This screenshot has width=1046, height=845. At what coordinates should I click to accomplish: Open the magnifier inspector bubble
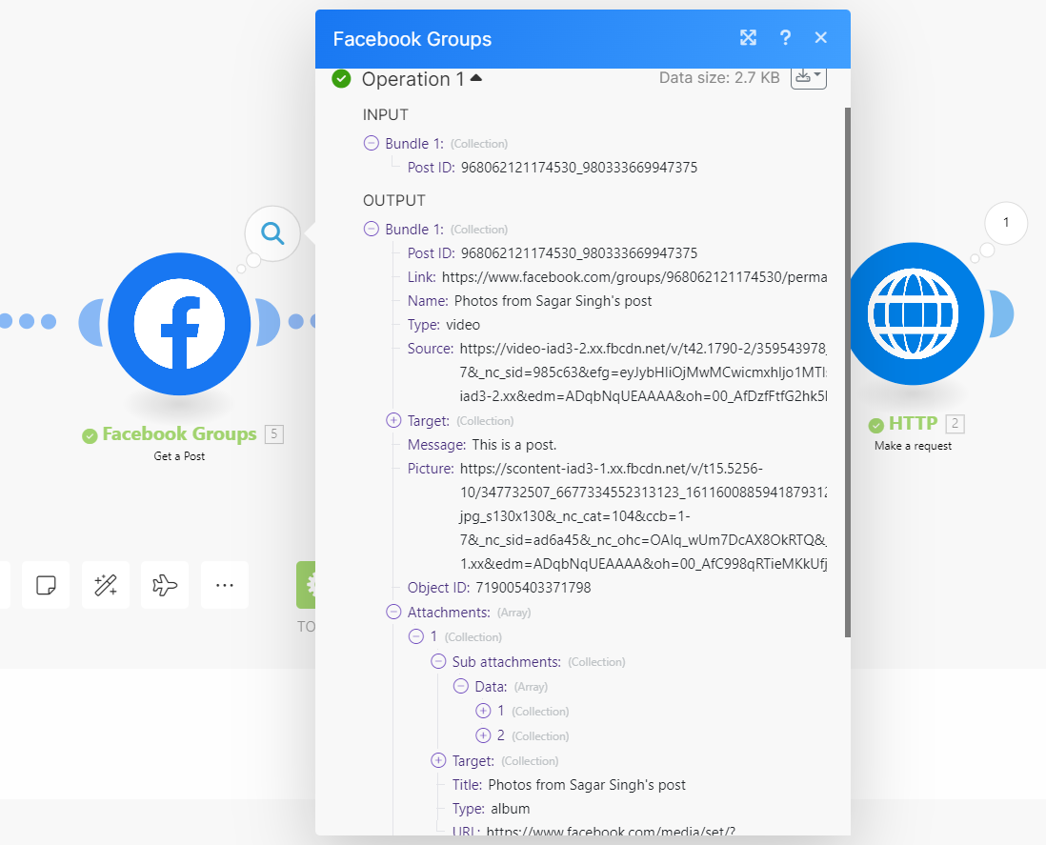point(272,232)
